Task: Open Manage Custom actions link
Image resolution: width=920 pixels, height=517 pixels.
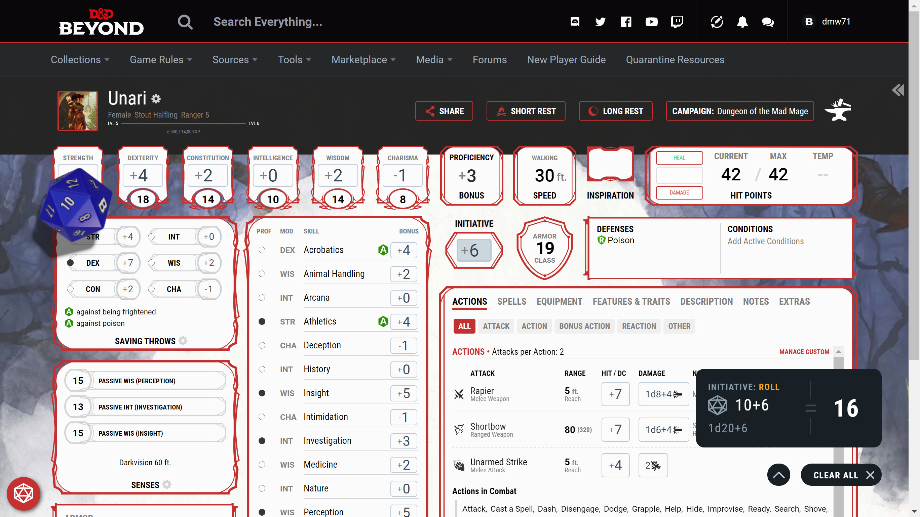Action: (804, 352)
